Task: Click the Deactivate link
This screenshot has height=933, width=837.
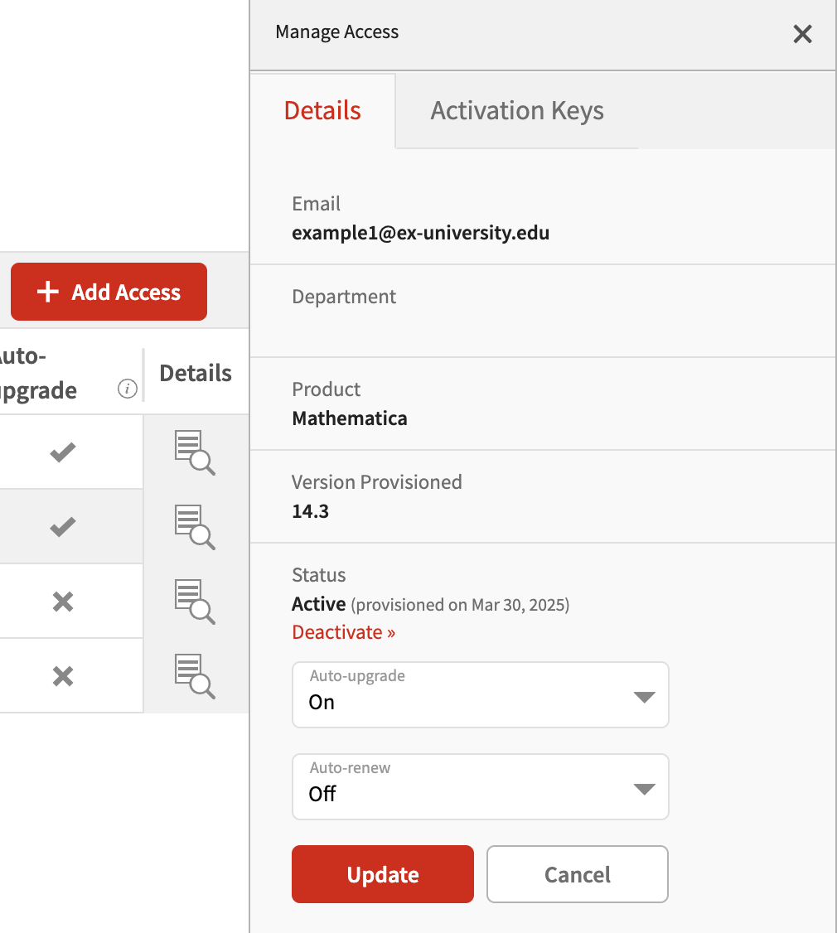Action: [343, 632]
